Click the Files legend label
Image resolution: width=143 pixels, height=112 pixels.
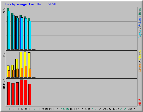pyautogui.click(x=140, y=22)
